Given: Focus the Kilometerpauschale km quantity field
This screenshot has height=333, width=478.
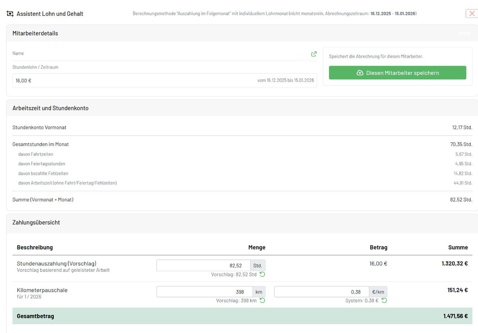Looking at the screenshot, I should coord(204,292).
